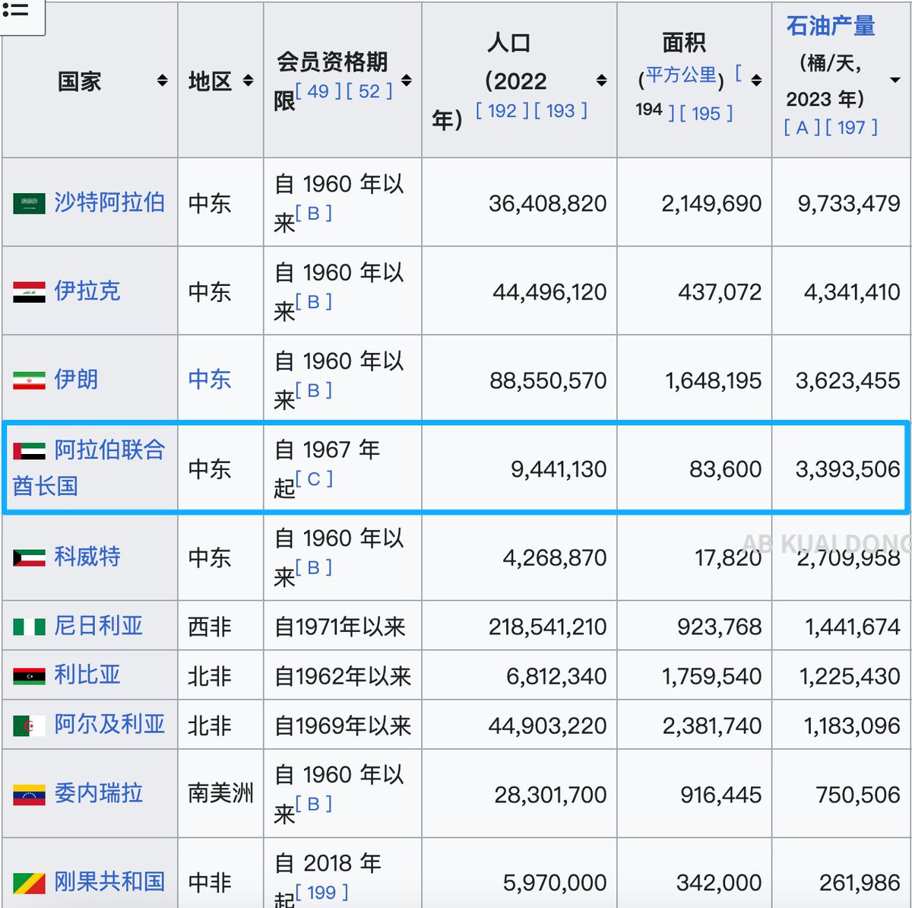
Task: Open footnote 197 in oil production header
Action: tap(852, 128)
